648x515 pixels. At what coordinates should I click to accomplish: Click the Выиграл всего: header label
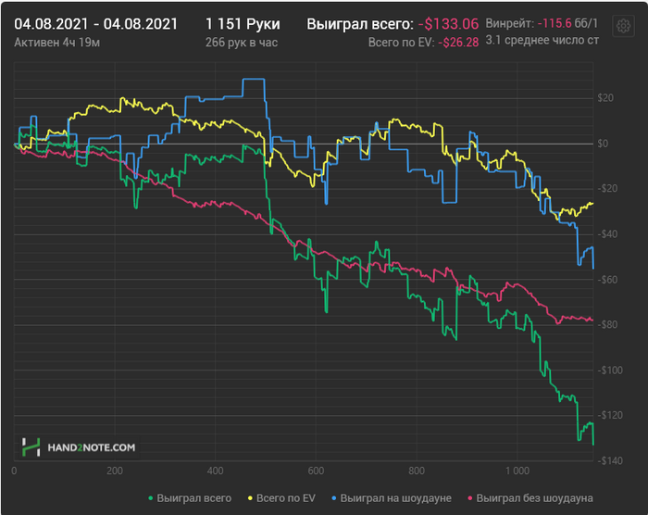pyautogui.click(x=360, y=24)
